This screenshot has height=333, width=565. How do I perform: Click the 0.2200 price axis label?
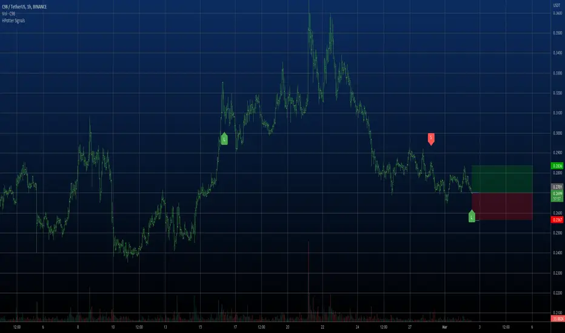[x=557, y=293]
